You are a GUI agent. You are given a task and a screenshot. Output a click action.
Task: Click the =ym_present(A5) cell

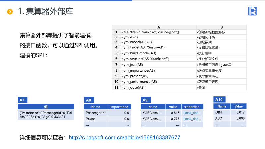(159, 76)
